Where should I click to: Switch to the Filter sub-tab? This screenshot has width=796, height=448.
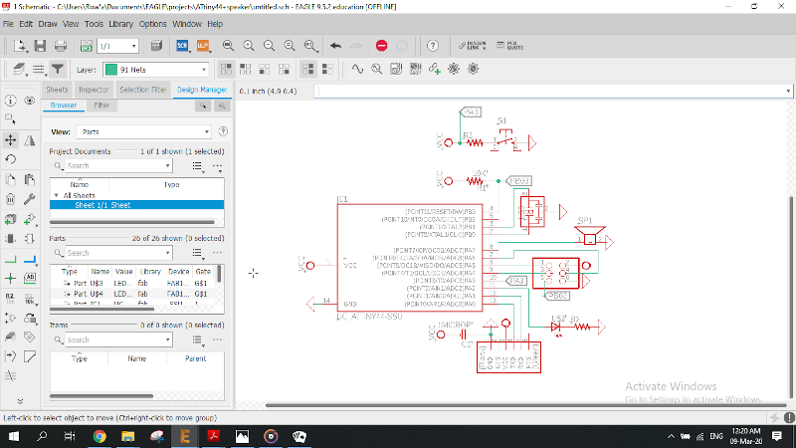click(101, 106)
